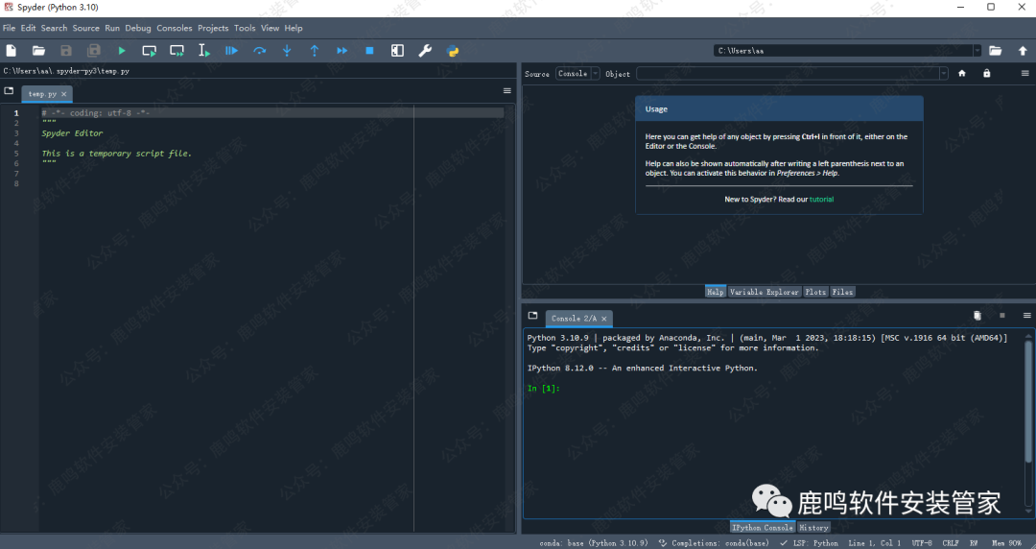
Task: Click the Open file folder icon
Action: coord(38,51)
